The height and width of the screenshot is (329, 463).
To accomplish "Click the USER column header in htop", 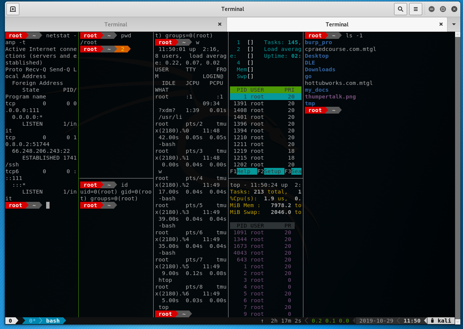I will tap(257, 90).
